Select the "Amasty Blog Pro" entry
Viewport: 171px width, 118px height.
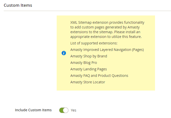[84, 63]
